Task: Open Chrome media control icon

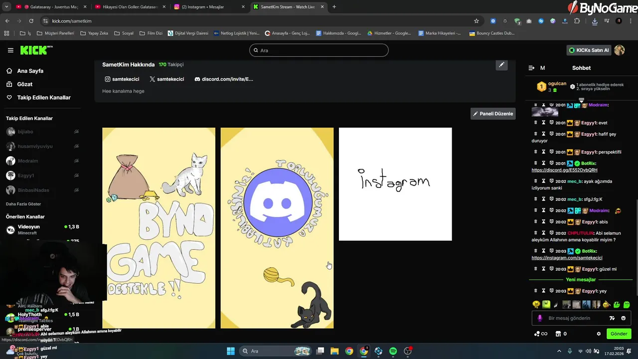Action: click(607, 21)
